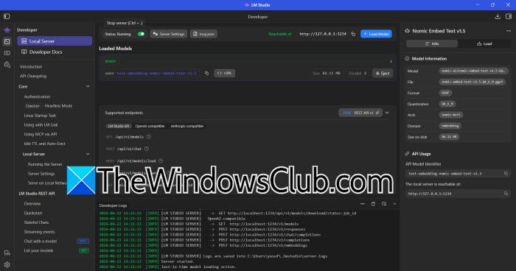Click the blue Load Model button

tap(376, 34)
